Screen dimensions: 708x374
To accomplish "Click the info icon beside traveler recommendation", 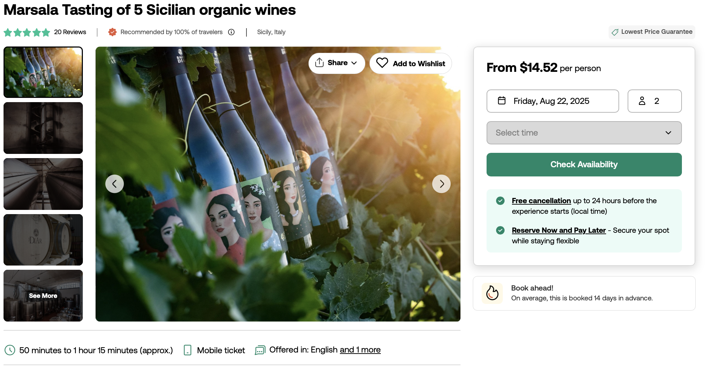I will pyautogui.click(x=231, y=32).
